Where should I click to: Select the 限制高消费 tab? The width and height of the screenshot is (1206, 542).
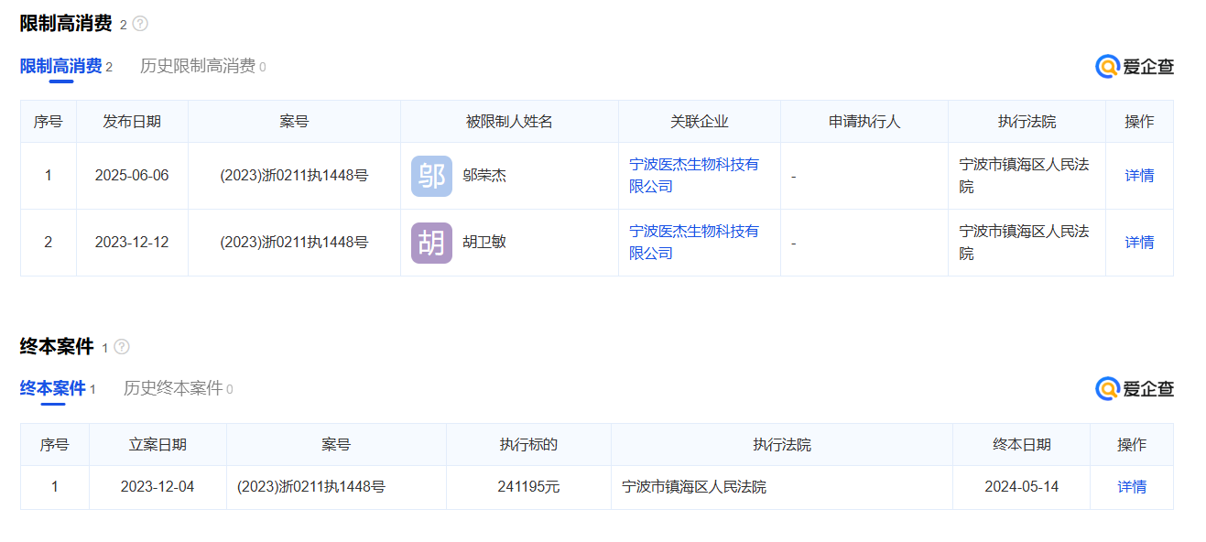(x=60, y=66)
